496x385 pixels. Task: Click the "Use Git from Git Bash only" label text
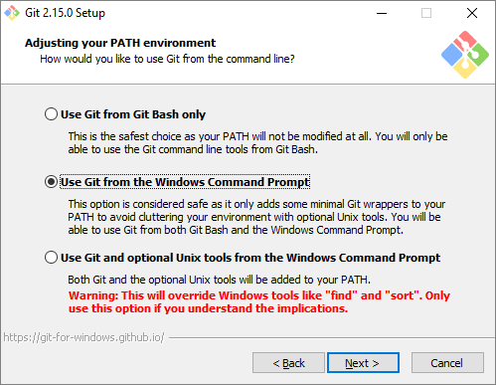pyautogui.click(x=133, y=114)
